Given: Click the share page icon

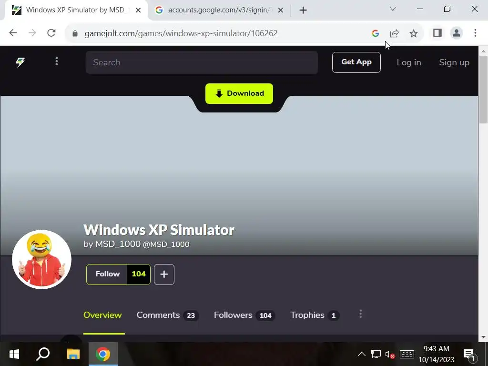Looking at the screenshot, I should (x=394, y=33).
